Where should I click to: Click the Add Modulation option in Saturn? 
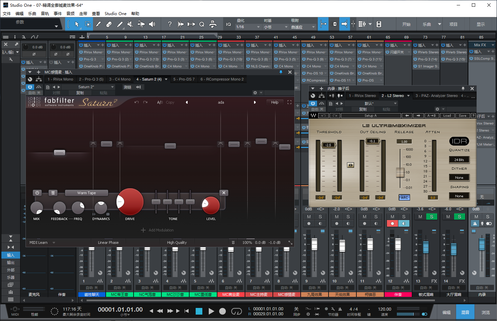(158, 230)
